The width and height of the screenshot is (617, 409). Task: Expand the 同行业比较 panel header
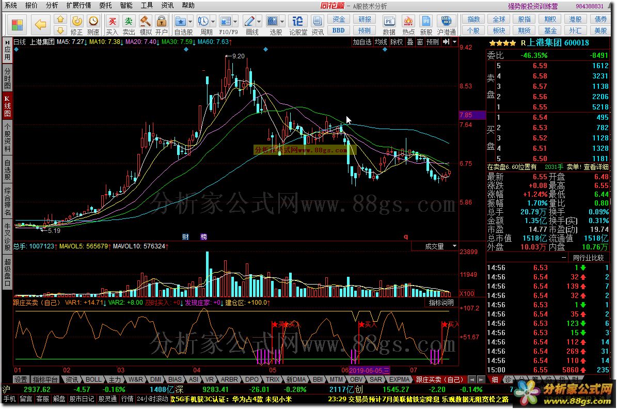(x=588, y=258)
